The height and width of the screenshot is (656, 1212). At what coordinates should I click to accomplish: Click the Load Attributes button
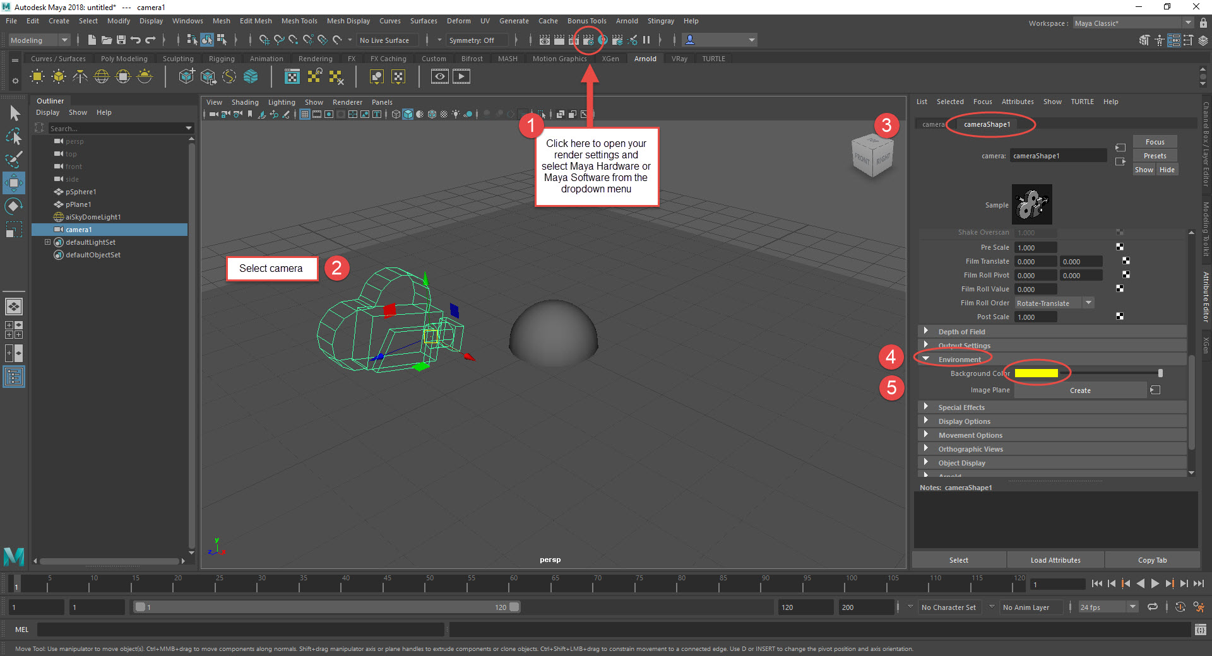[1055, 560]
